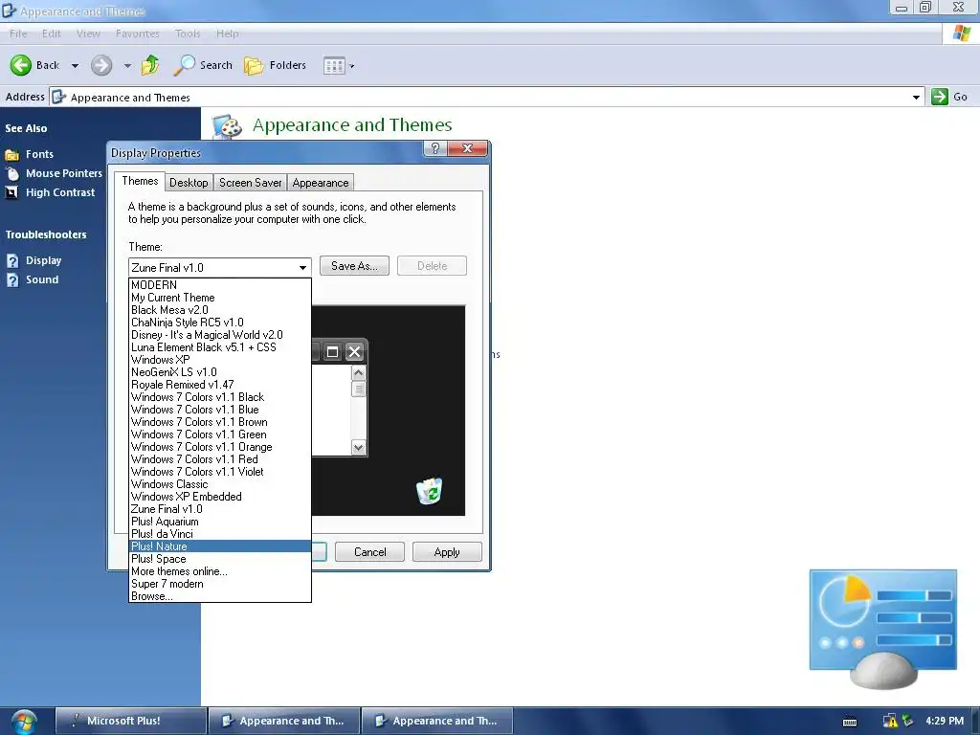980x735 pixels.
Task: Select Royale Remixed v1.47 theme
Action: pyautogui.click(x=219, y=385)
